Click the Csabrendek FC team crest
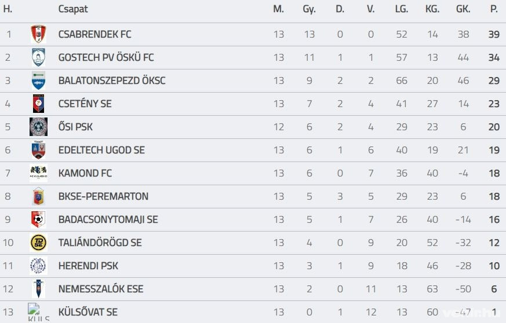The image size is (506, 323). [38, 34]
